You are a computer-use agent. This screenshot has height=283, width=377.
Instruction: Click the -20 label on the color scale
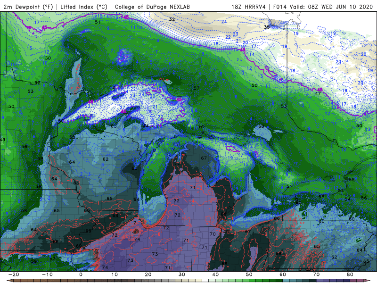(x=14, y=275)
